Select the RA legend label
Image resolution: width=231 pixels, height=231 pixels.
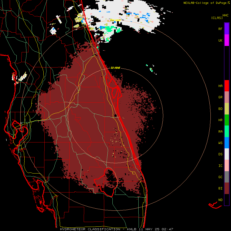point(220,132)
